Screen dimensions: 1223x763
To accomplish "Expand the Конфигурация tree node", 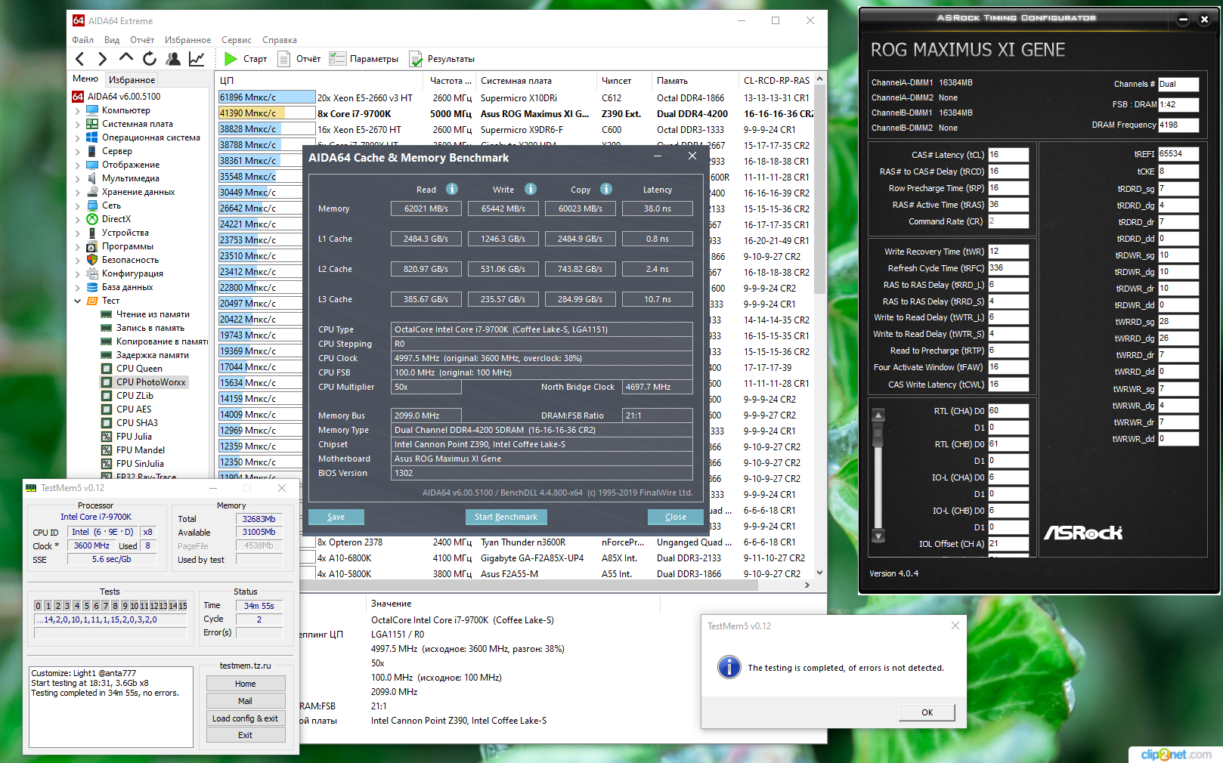I will click(x=77, y=273).
